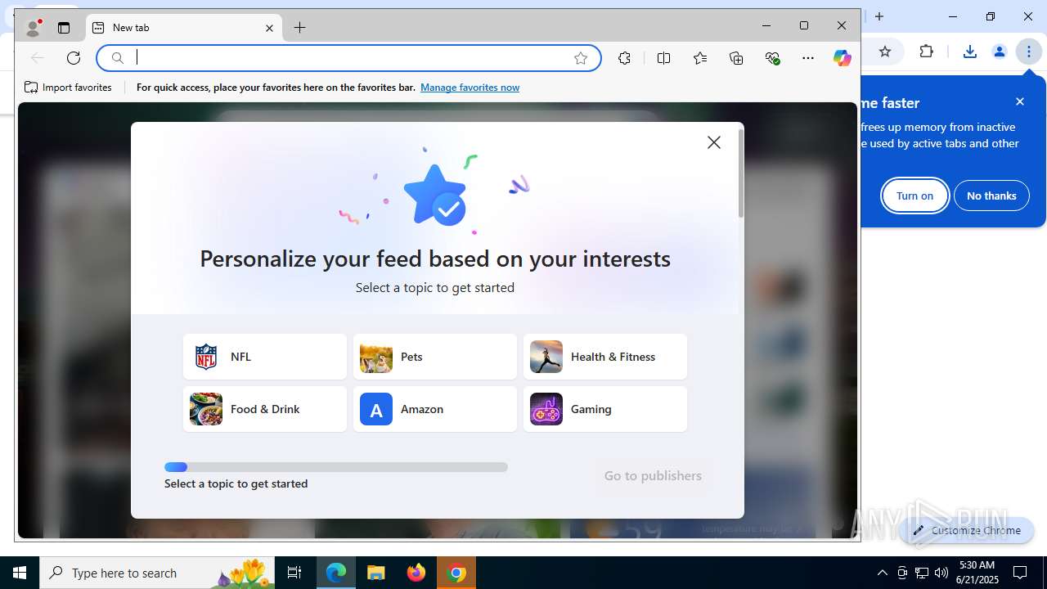Close the personalize feed dialog

(714, 142)
